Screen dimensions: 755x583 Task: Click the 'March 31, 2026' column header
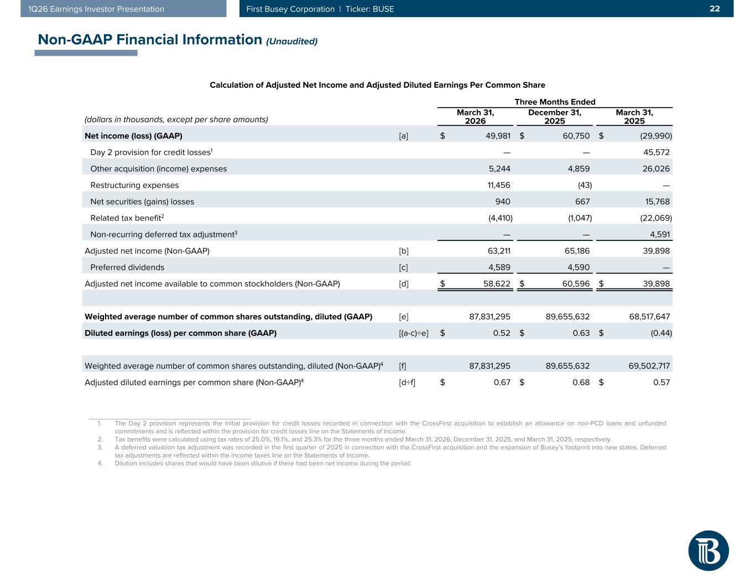(x=475, y=117)
